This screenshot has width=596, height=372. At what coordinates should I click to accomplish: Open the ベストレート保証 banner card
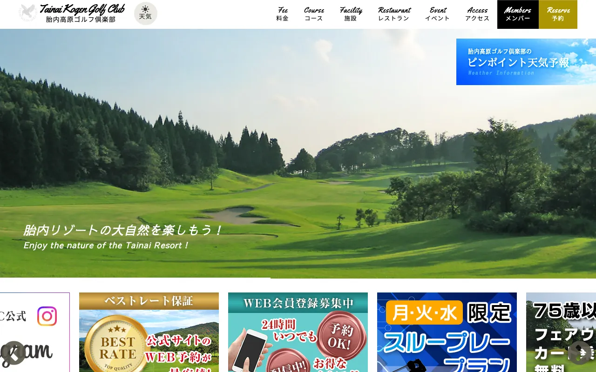pos(149,332)
